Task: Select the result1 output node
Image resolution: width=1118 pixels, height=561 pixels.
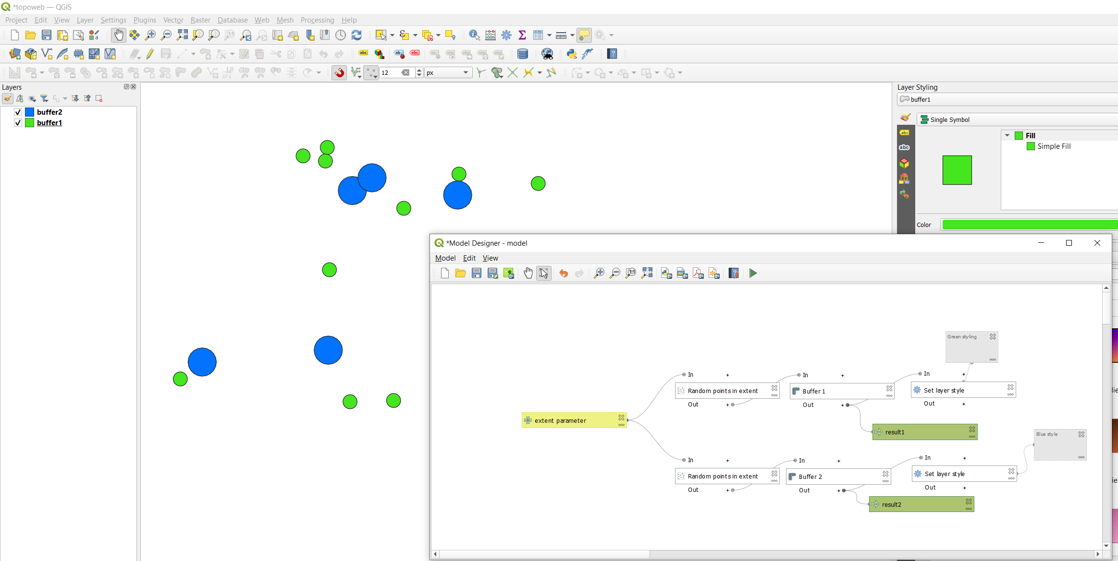Action: [924, 432]
